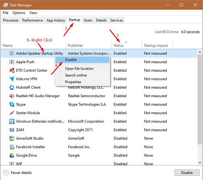203x180 pixels.
Task: Select the Skype row name
Action: point(21,105)
